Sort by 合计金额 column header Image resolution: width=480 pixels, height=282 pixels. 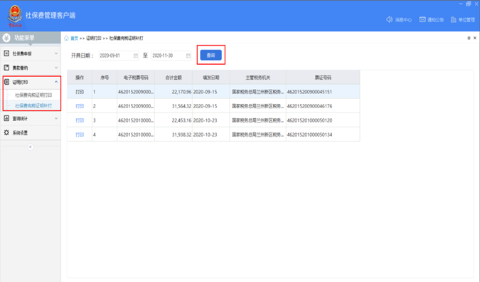click(x=174, y=78)
